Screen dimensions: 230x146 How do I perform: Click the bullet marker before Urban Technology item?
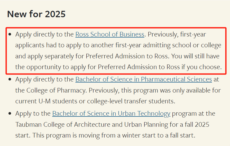(x=10, y=114)
